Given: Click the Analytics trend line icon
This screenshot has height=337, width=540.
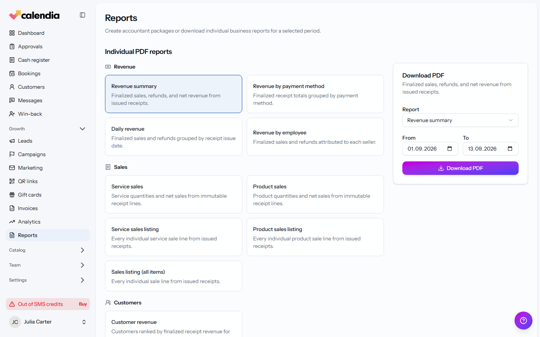Looking at the screenshot, I should (12, 222).
